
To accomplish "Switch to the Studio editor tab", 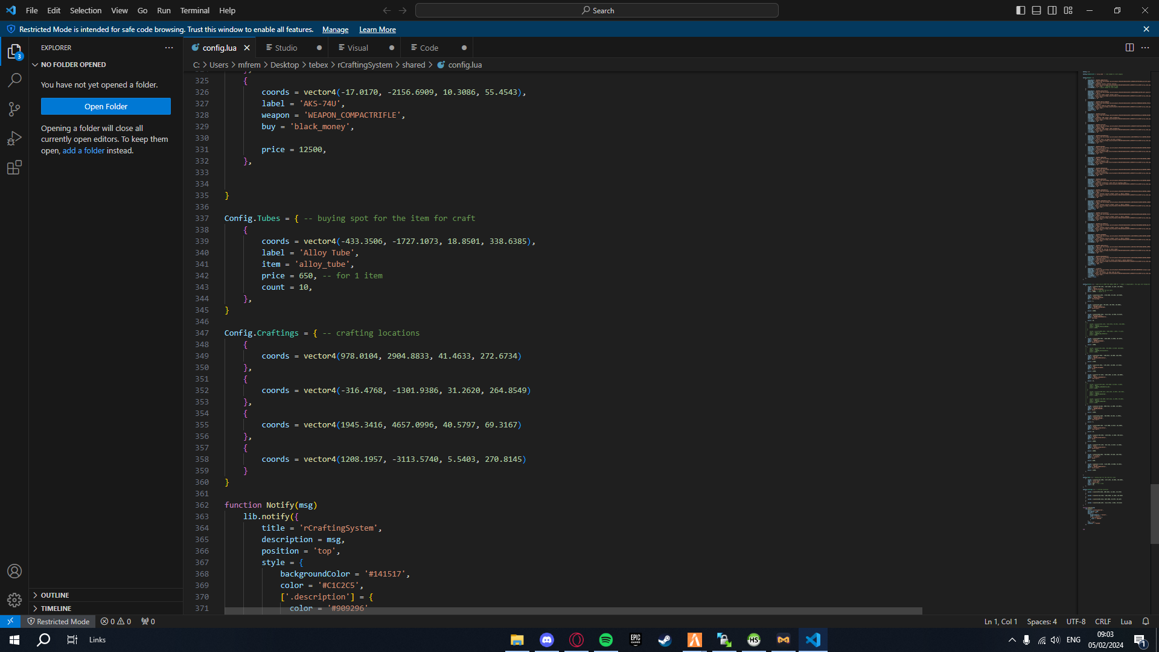I will (x=286, y=47).
